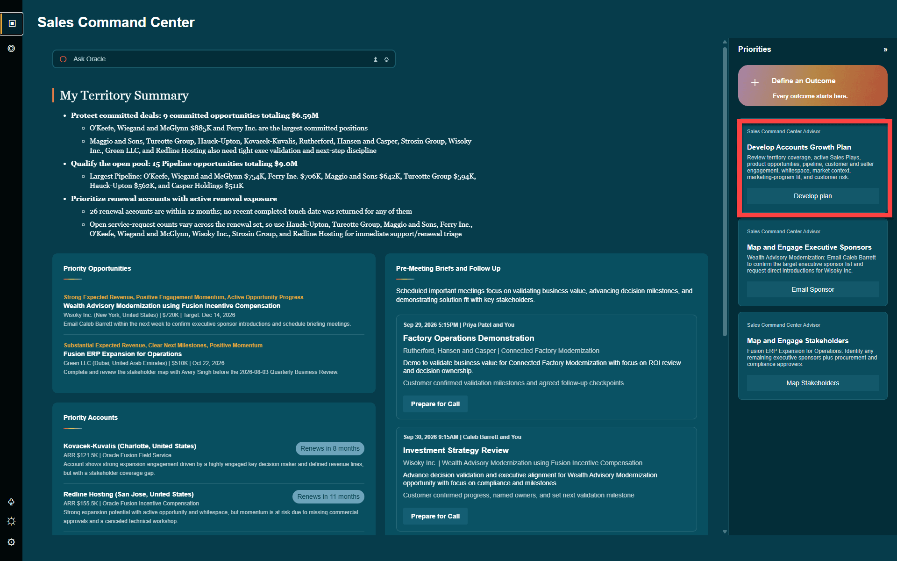Open Fusion ERP Expansion for Operations opportunity
The width and height of the screenshot is (897, 561).
[122, 354]
